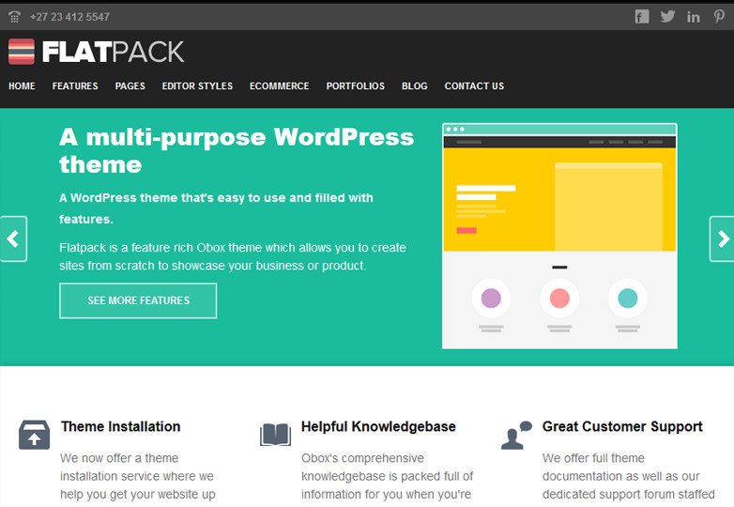This screenshot has width=734, height=507.
Task: Open the Blog menu item
Action: (x=415, y=86)
